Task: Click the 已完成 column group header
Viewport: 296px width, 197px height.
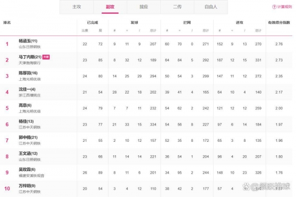Action: pyautogui.click(x=92, y=23)
